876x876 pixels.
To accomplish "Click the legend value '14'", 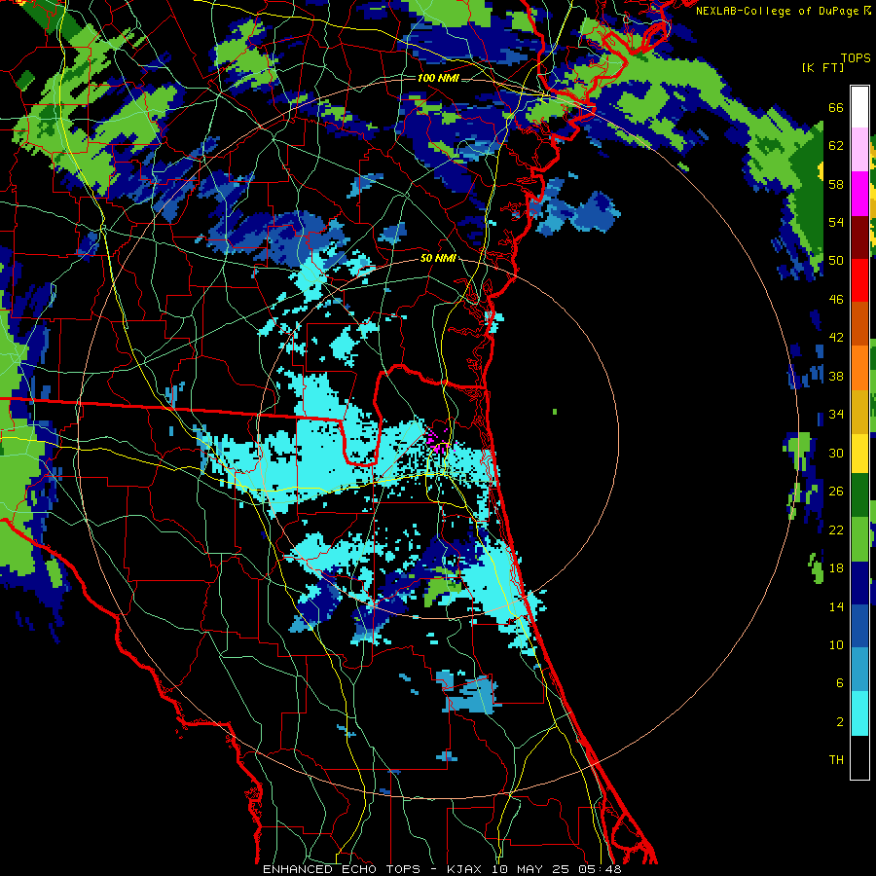I will pos(836,606).
